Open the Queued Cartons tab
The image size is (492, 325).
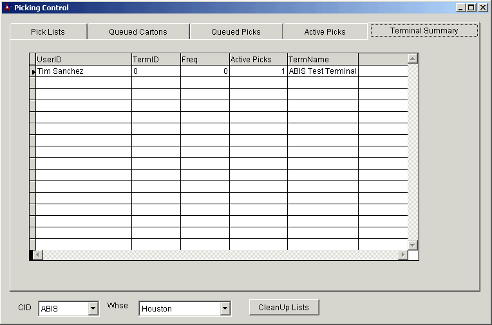pyautogui.click(x=138, y=32)
